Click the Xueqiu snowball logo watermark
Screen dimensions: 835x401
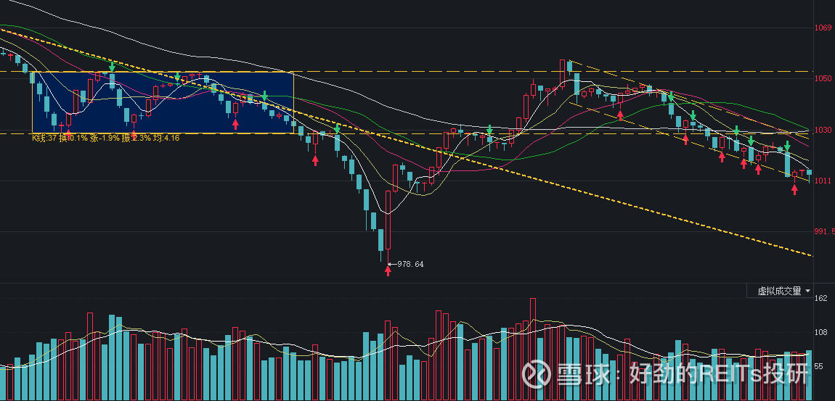point(537,373)
